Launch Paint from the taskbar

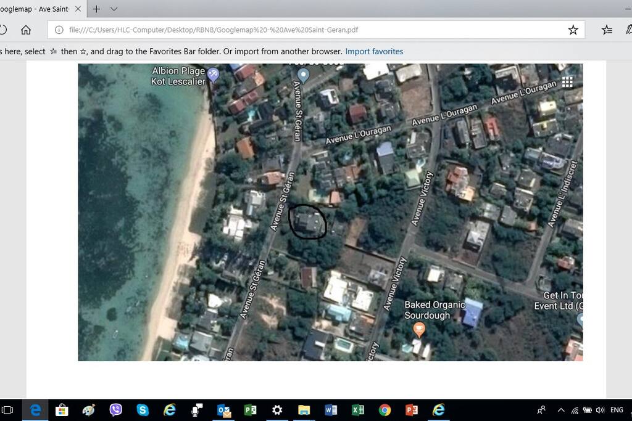tap(89, 410)
